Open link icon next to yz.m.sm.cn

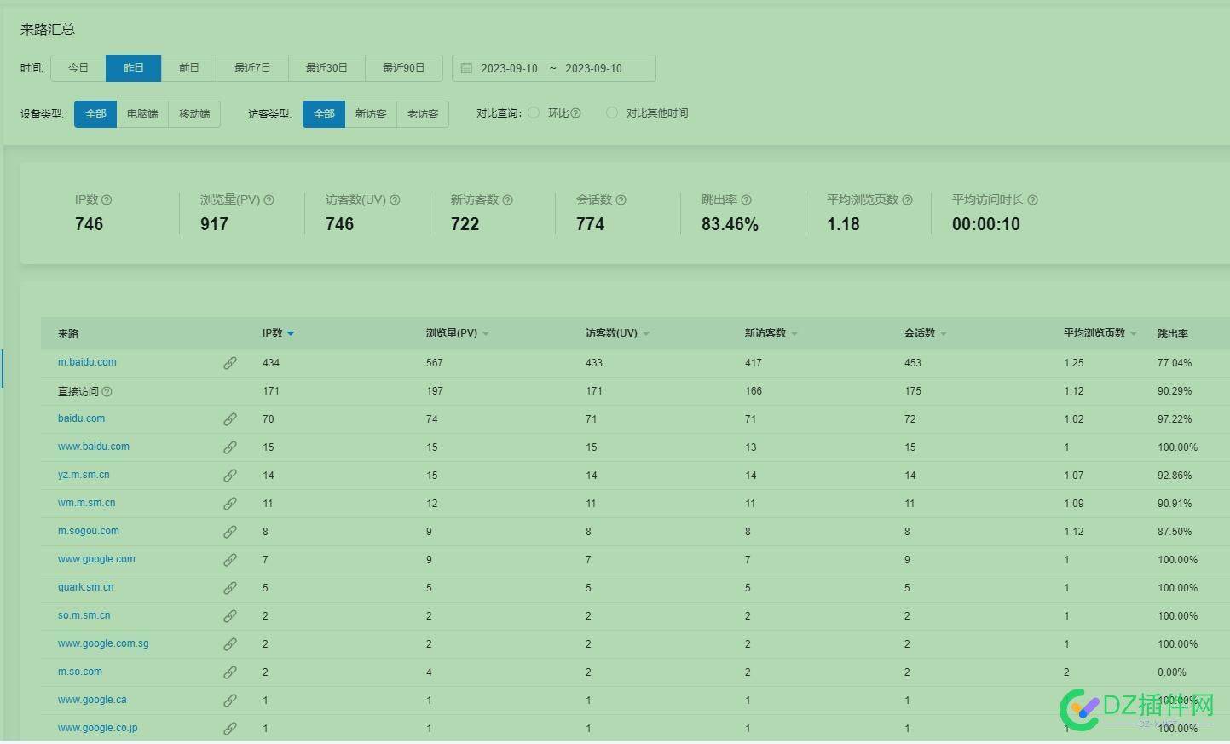coord(230,476)
